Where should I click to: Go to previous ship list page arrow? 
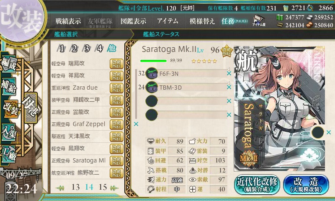[60, 188]
